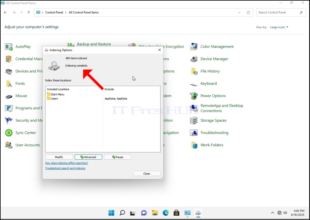
Task: Open Task View on the taskbar
Action: 133,213
